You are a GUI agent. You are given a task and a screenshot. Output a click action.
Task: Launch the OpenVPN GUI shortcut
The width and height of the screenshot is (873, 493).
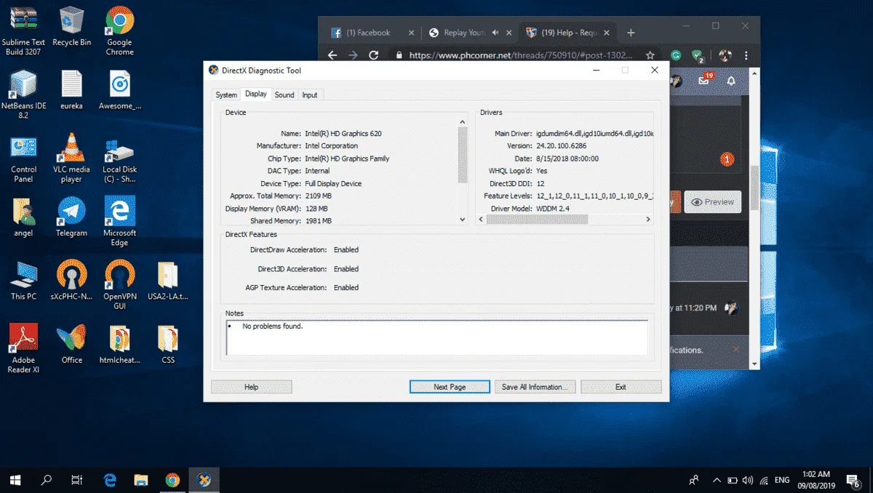tap(119, 285)
